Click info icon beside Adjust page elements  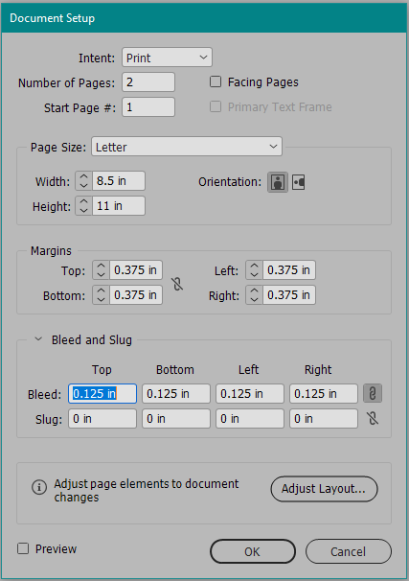click(39, 487)
